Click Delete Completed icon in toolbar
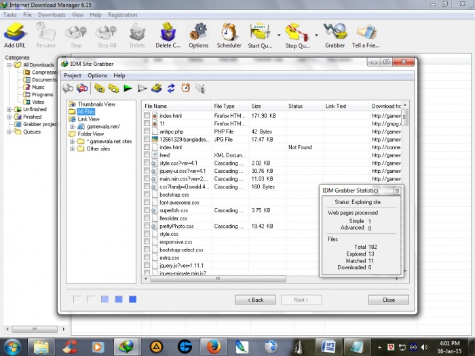The height and width of the screenshot is (356, 475). tap(168, 34)
